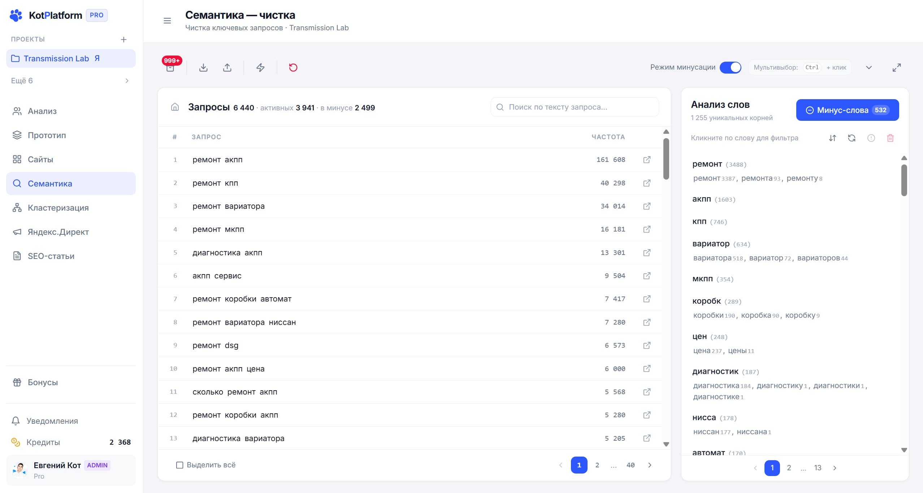Click scroll down arrow of Запросы table
Image resolution: width=923 pixels, height=493 pixels.
(666, 444)
